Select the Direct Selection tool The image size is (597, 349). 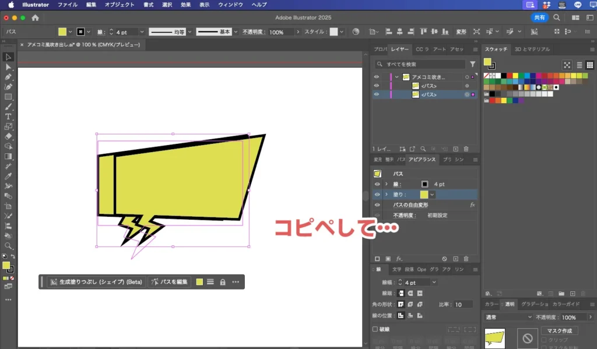pyautogui.click(x=8, y=67)
